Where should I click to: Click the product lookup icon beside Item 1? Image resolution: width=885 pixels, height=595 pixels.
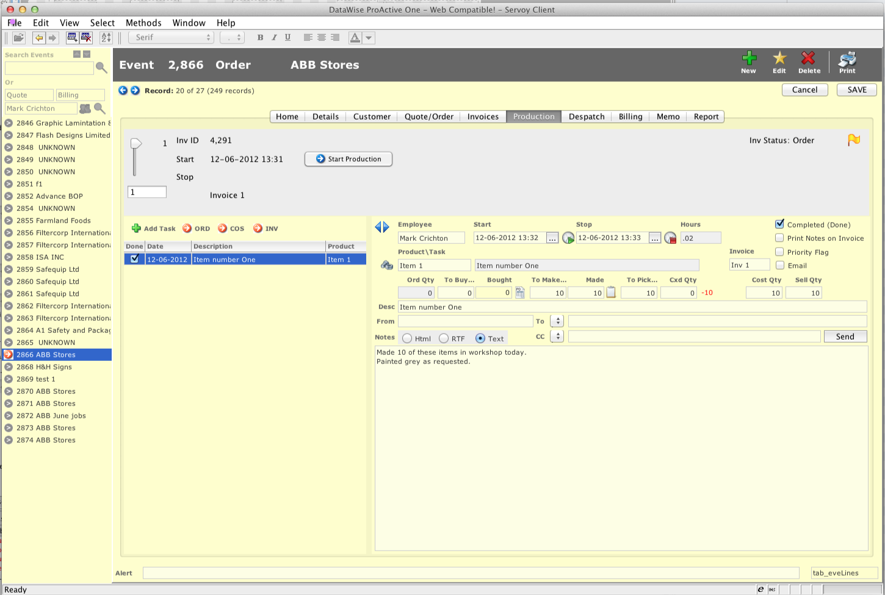386,265
